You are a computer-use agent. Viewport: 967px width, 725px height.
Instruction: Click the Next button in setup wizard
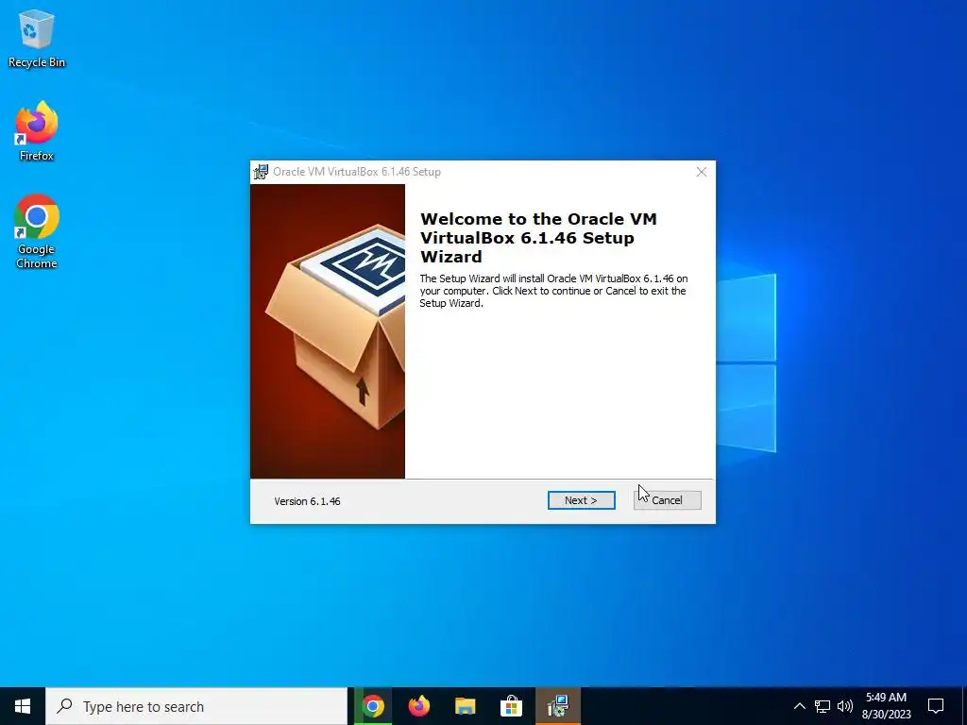(581, 500)
